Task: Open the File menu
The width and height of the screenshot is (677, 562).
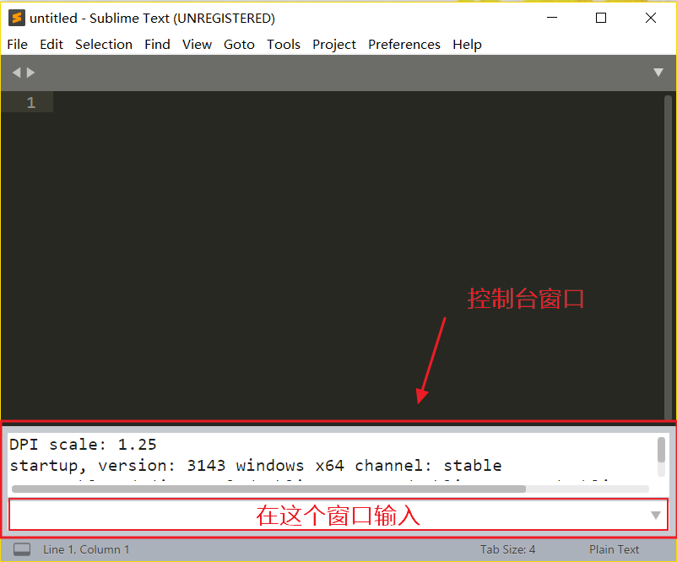Action: tap(17, 45)
